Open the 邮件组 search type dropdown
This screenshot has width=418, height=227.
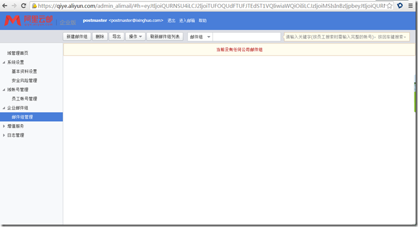200,37
